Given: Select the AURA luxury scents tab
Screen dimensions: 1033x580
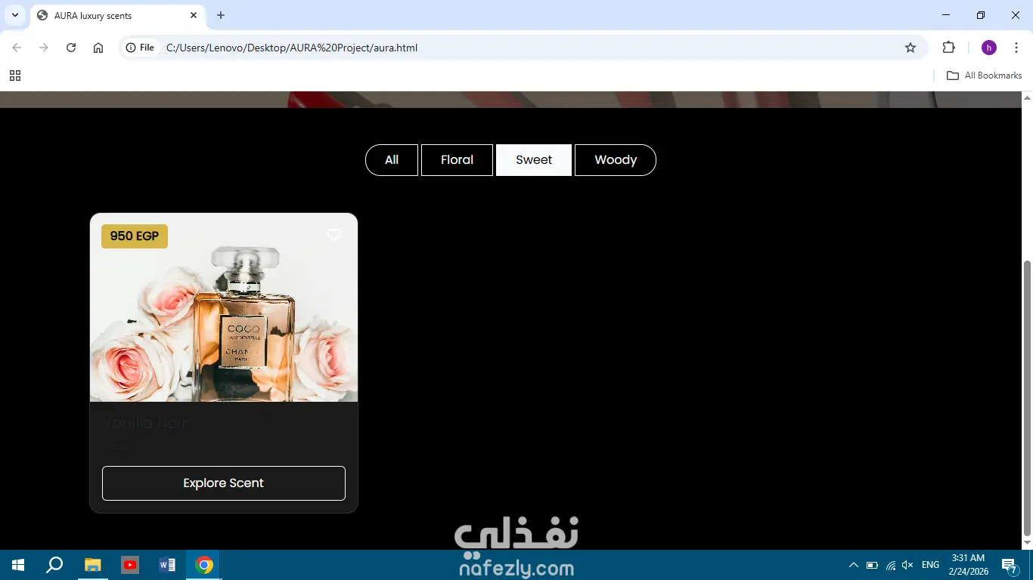Looking at the screenshot, I should point(117,15).
